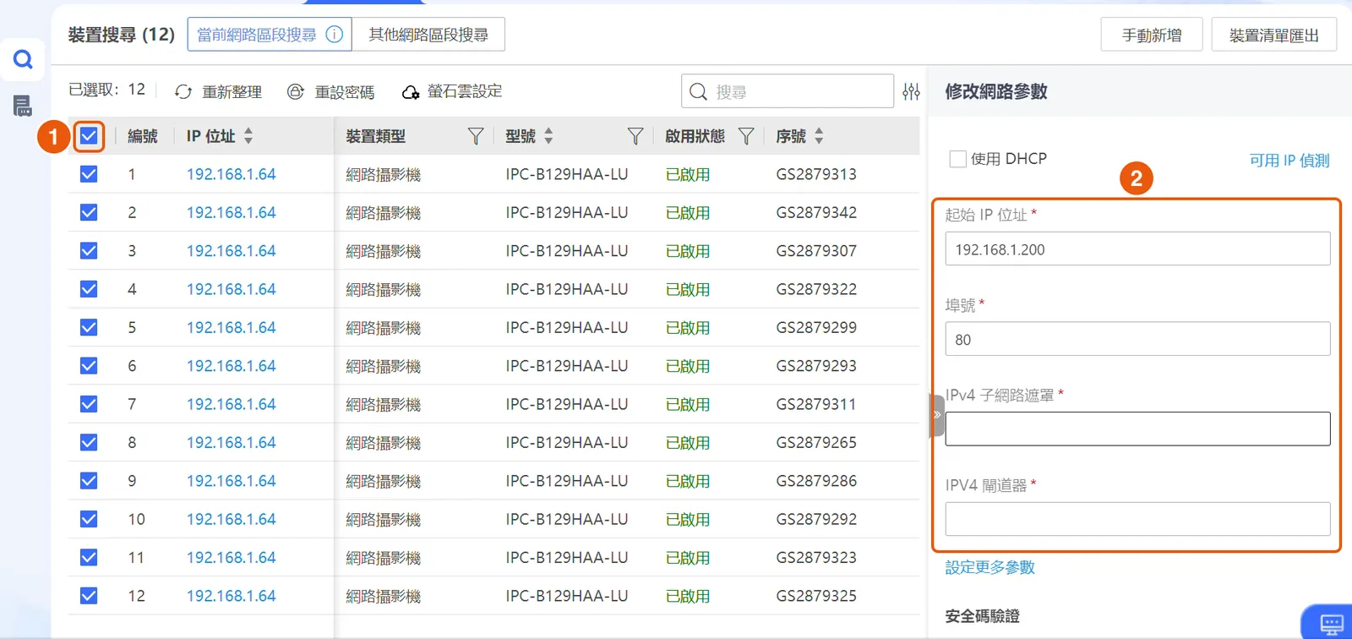Toggle the select-all header checkbox

(89, 136)
